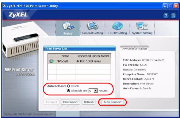The height and width of the screenshot is (118, 180).
Task: Click the Computer Name value TW11947
Action: (x=152, y=74)
